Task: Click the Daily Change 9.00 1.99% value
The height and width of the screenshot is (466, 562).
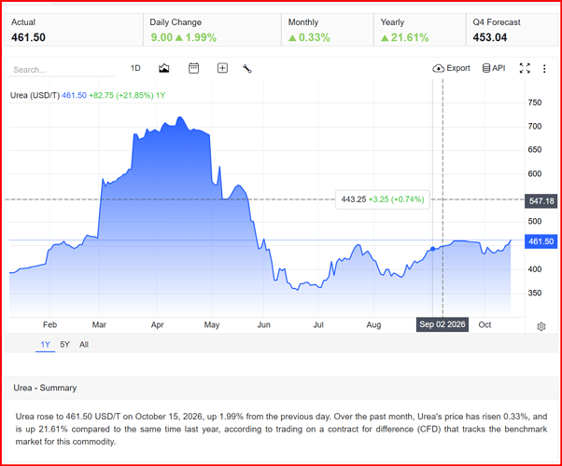Action: tap(184, 37)
